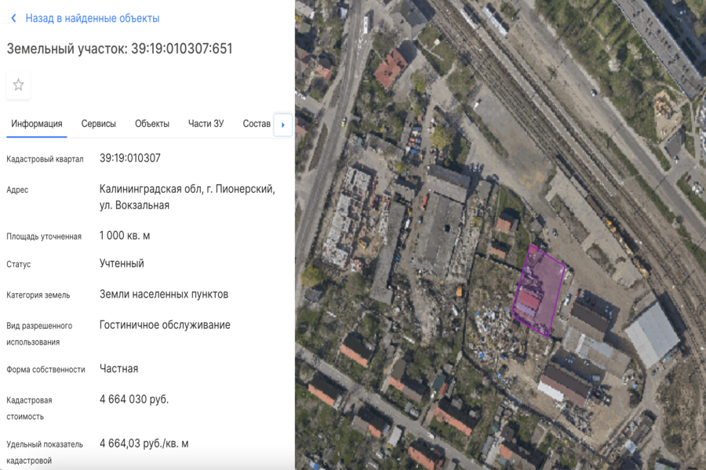Screen dimensions: 706x470
Task: Click the right arrow to reveal hidden tabs
Action: pos(282,125)
